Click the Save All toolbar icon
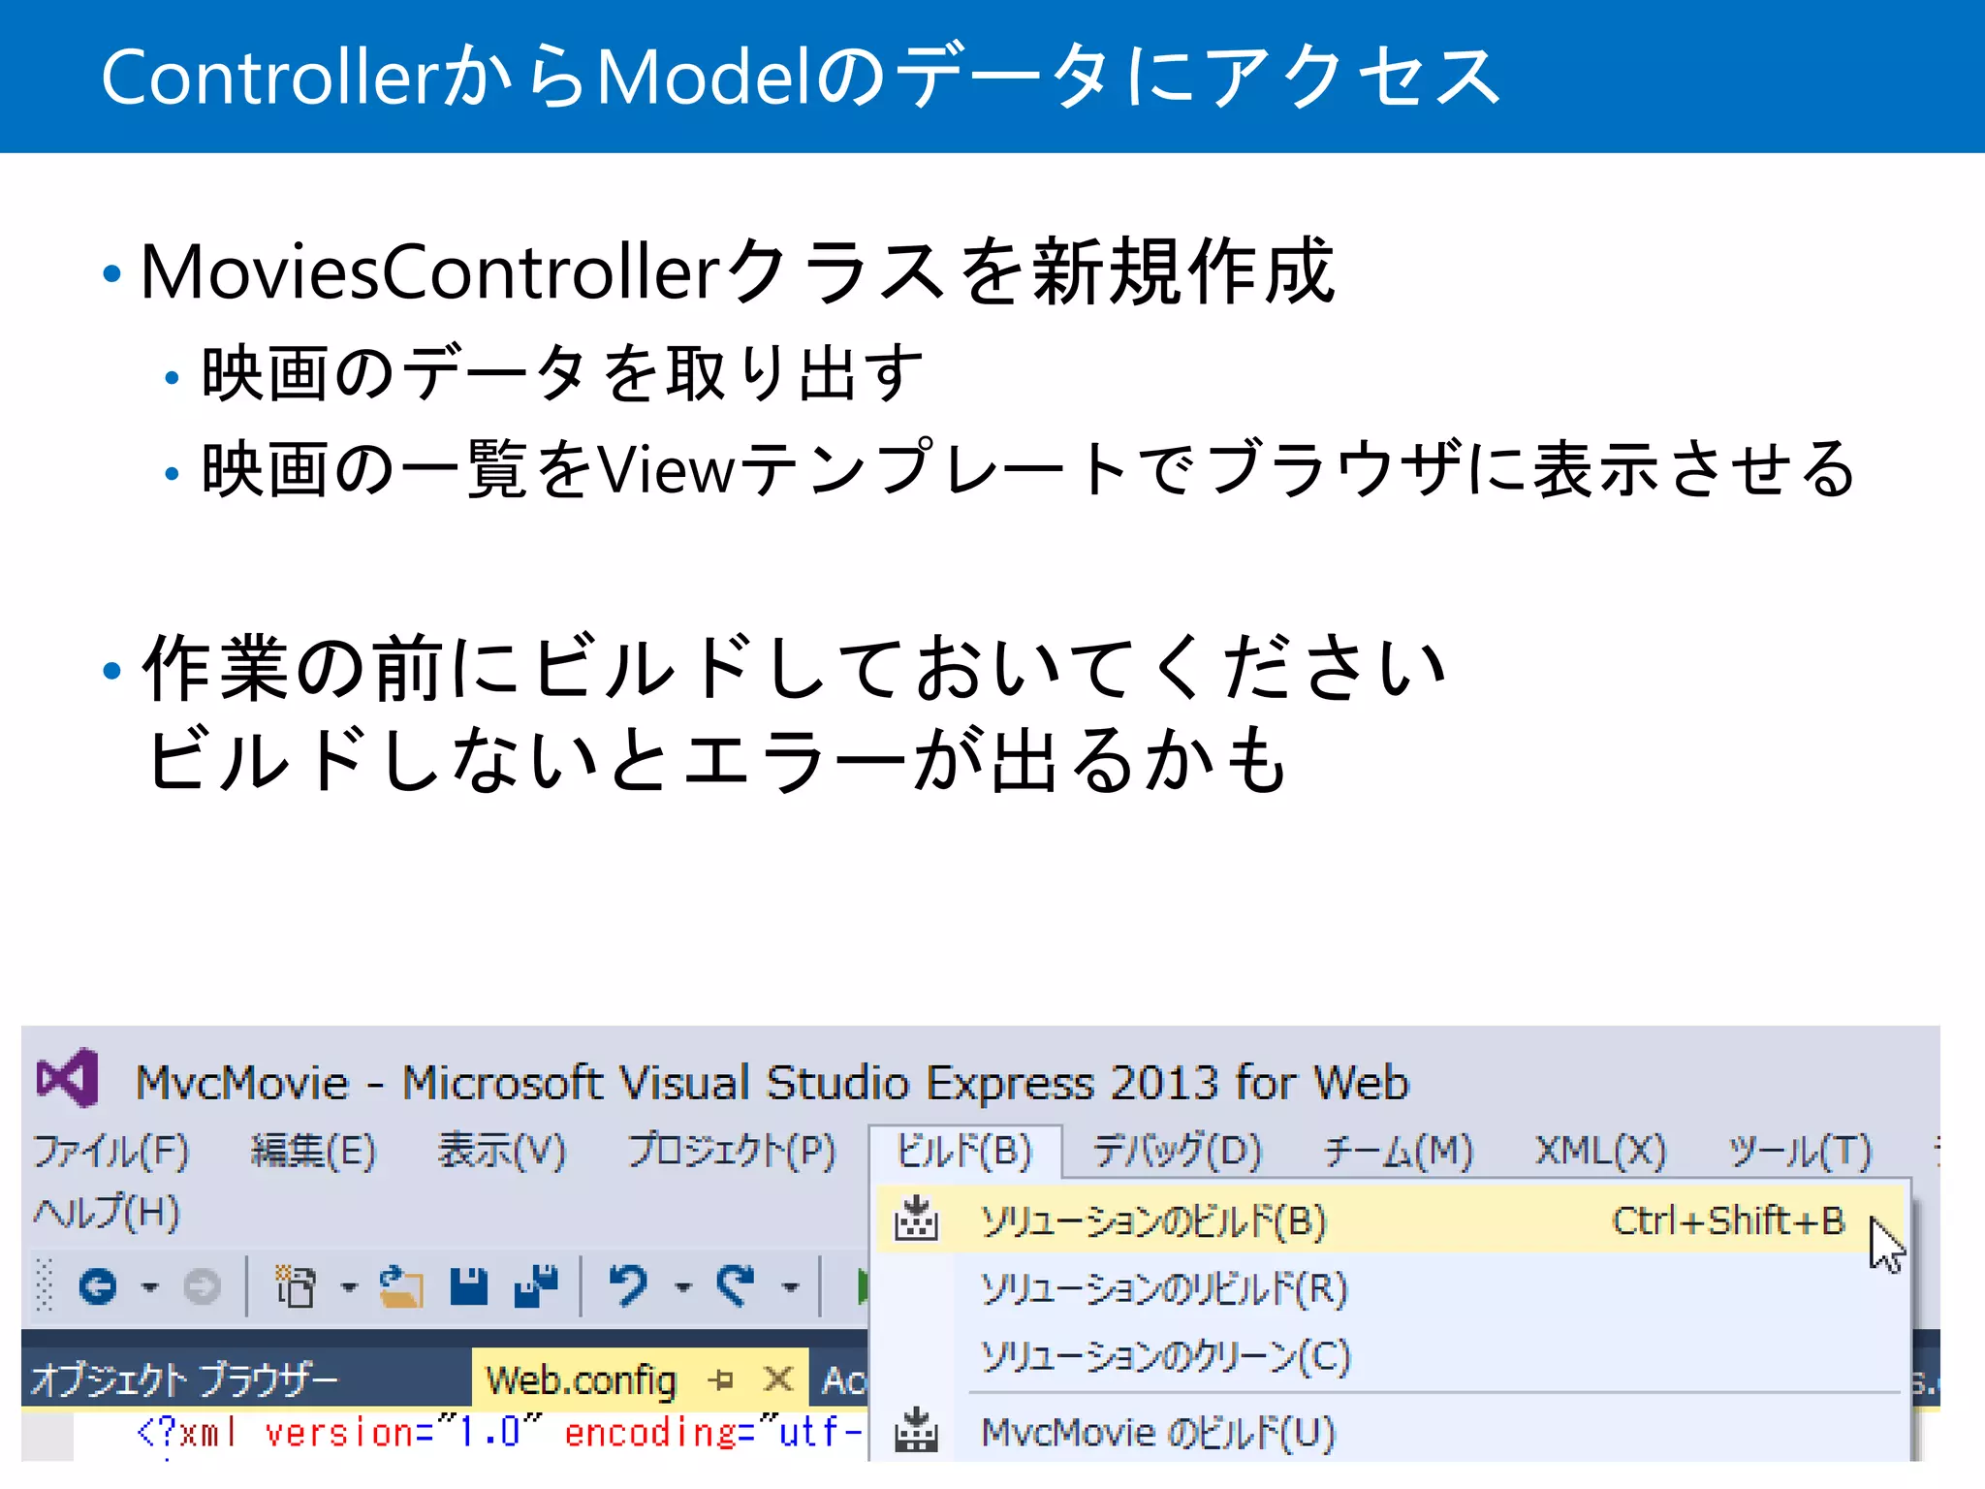1985x1489 pixels. point(537,1286)
